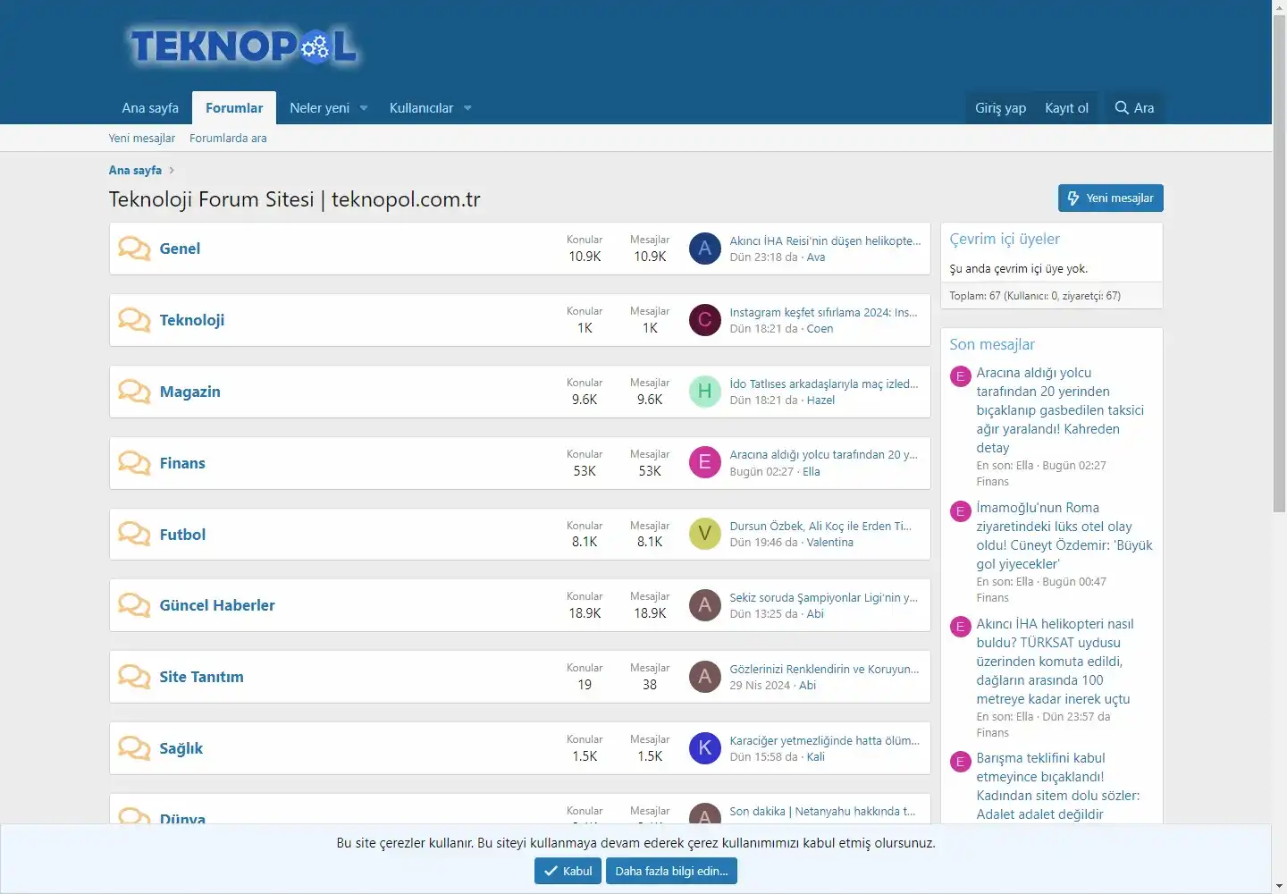Click the Son mesajlar heading
Viewport: 1287px width, 894px height.
(992, 344)
